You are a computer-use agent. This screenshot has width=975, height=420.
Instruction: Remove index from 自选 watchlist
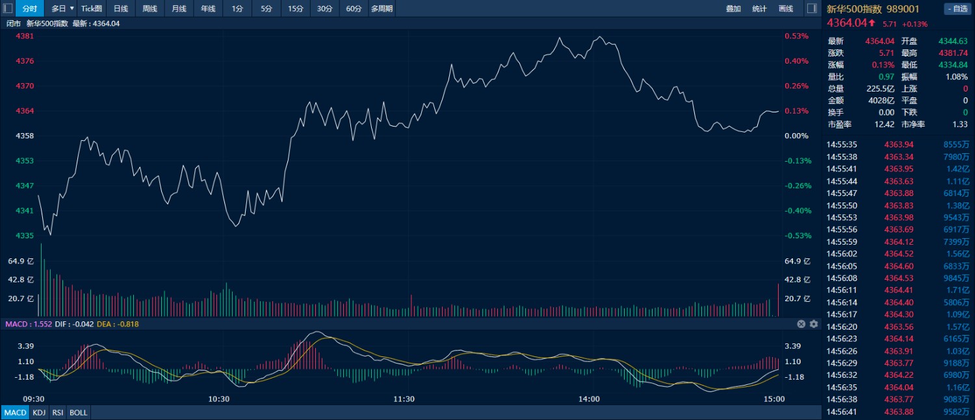tap(957, 8)
